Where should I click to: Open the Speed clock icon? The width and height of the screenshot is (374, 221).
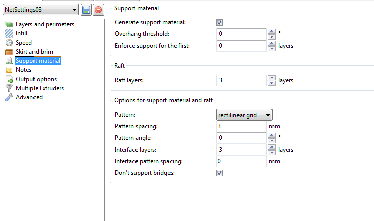pyautogui.click(x=9, y=43)
